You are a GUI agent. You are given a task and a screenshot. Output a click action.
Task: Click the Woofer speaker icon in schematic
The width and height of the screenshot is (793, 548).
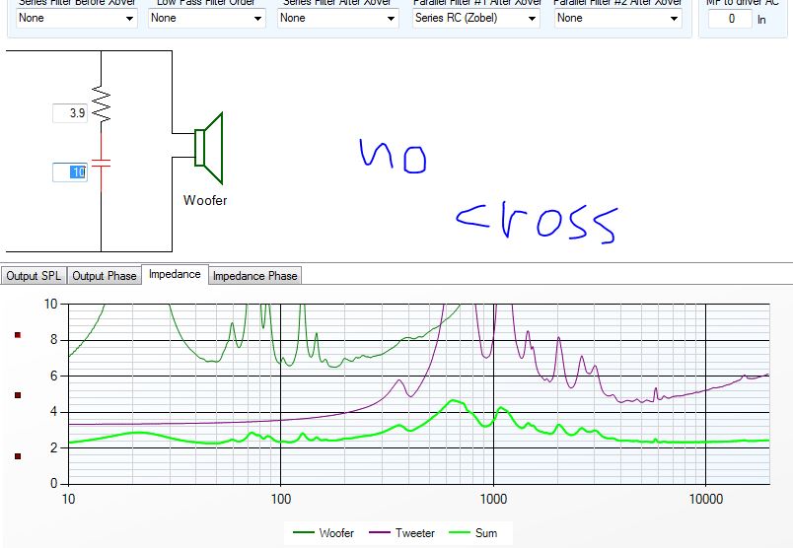(x=208, y=148)
